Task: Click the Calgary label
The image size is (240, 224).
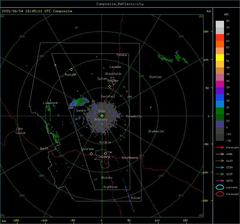Action: (104, 157)
